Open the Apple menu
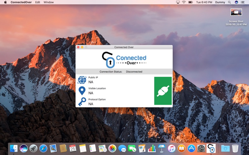The height and width of the screenshot is (155, 249). pyautogui.click(x=5, y=2)
